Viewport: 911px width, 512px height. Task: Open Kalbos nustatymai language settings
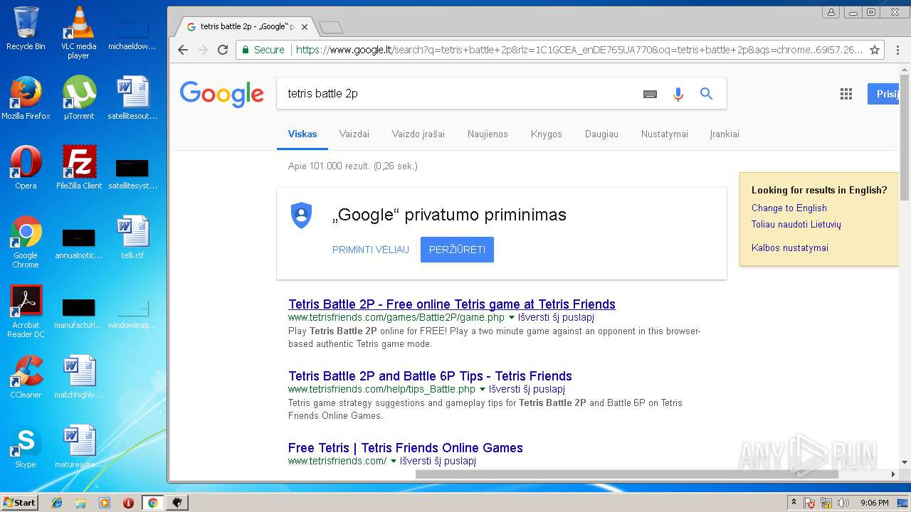click(x=790, y=248)
